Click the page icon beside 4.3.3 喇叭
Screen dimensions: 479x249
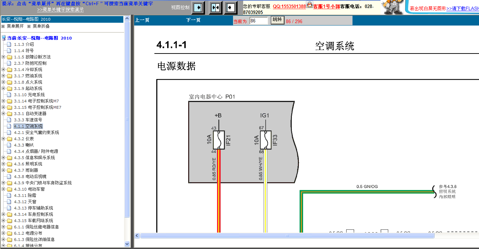(x=9, y=145)
